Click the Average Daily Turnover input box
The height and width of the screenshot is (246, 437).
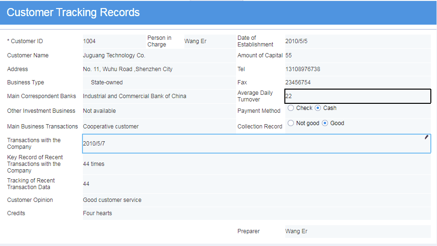coord(358,96)
